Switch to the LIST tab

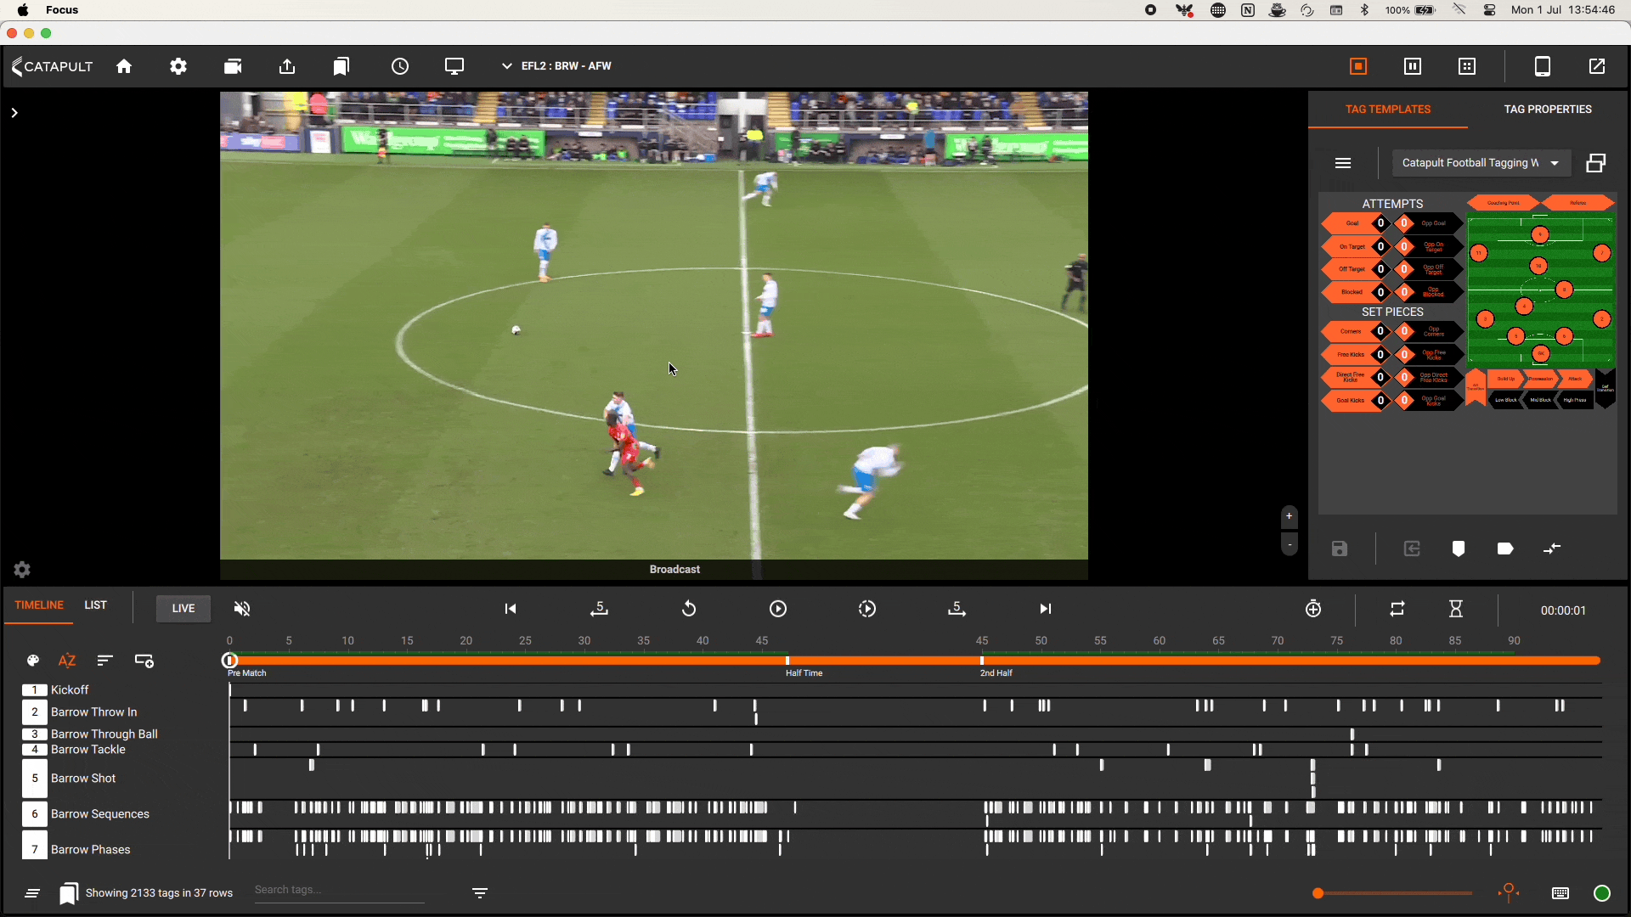(96, 605)
